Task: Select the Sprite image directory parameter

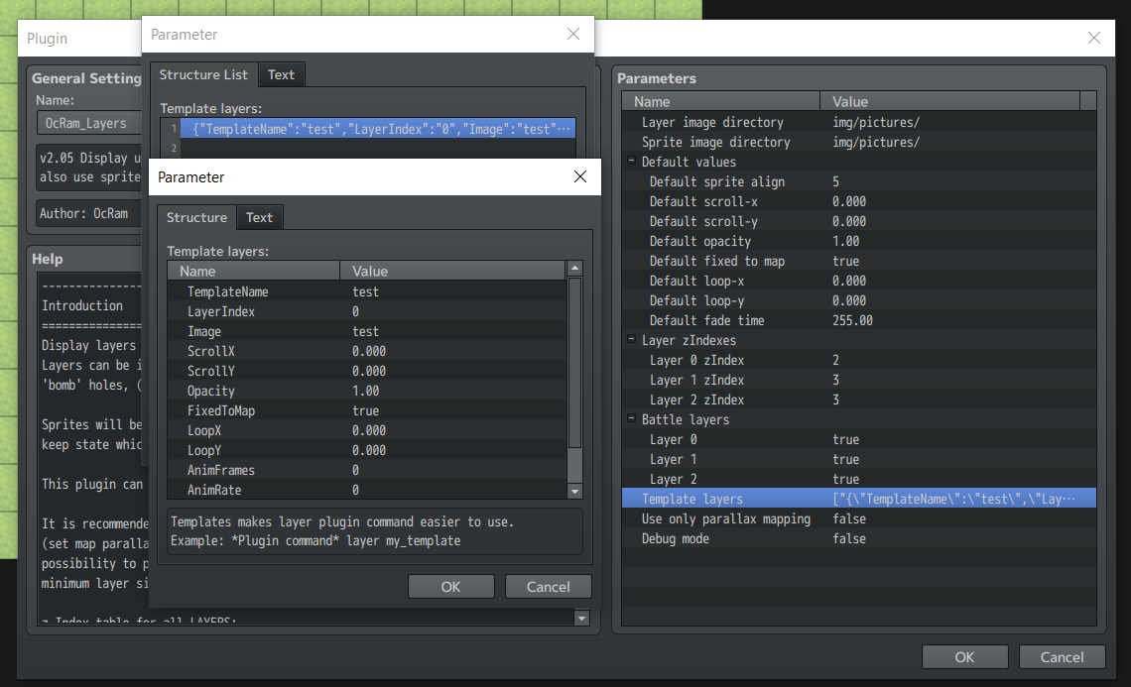Action: 859,142
